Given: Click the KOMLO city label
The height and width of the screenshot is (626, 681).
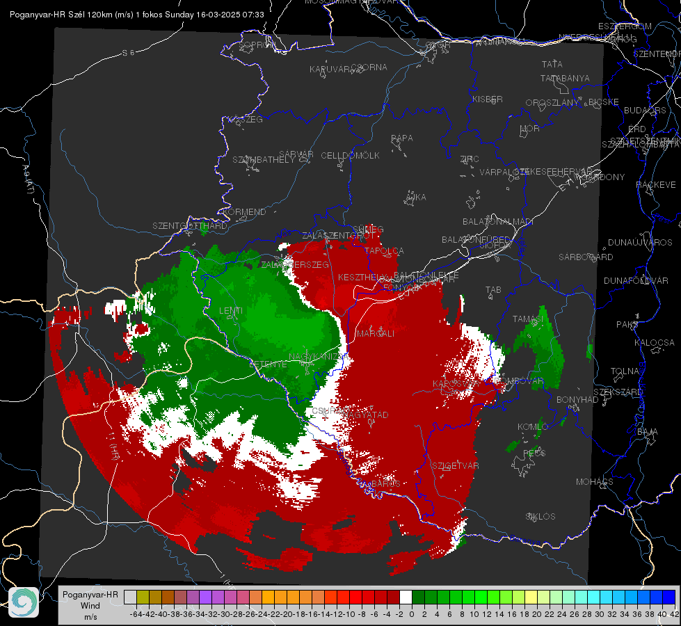Looking at the screenshot, I should pyautogui.click(x=533, y=427).
